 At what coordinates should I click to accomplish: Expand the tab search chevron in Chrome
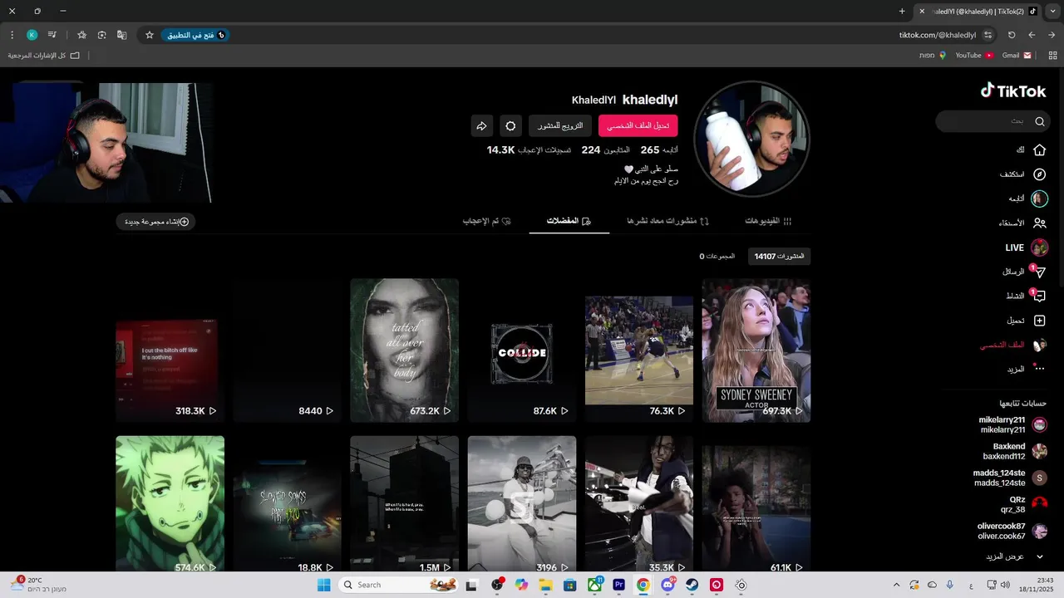(1053, 11)
